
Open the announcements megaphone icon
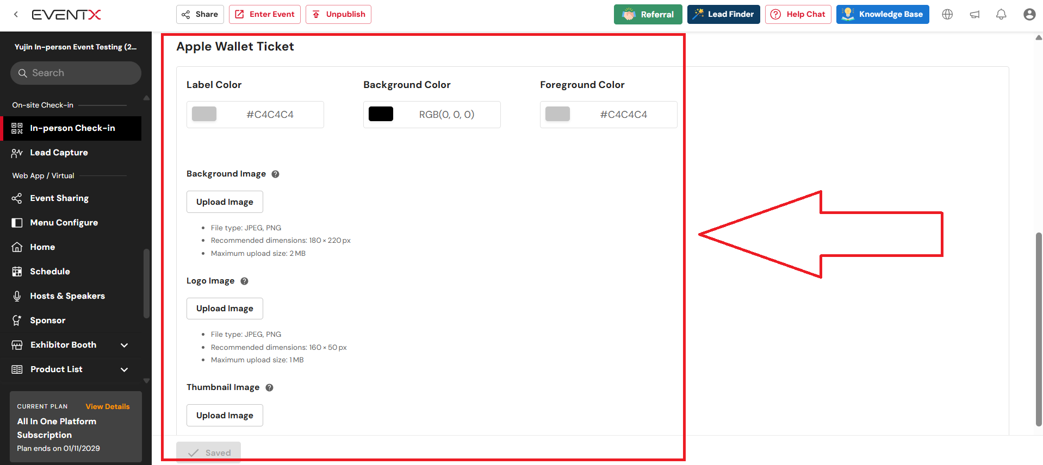click(974, 15)
